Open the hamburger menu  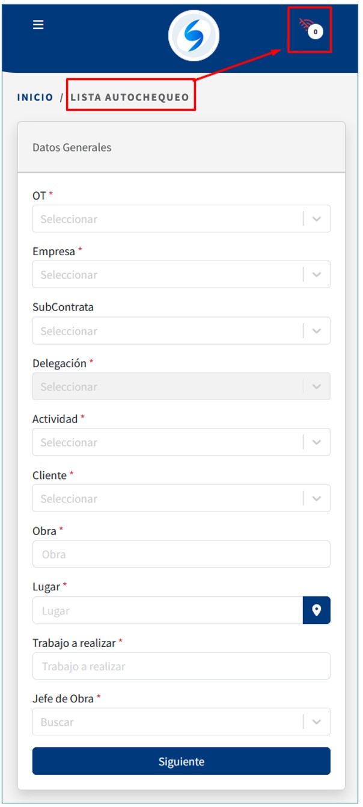38,25
